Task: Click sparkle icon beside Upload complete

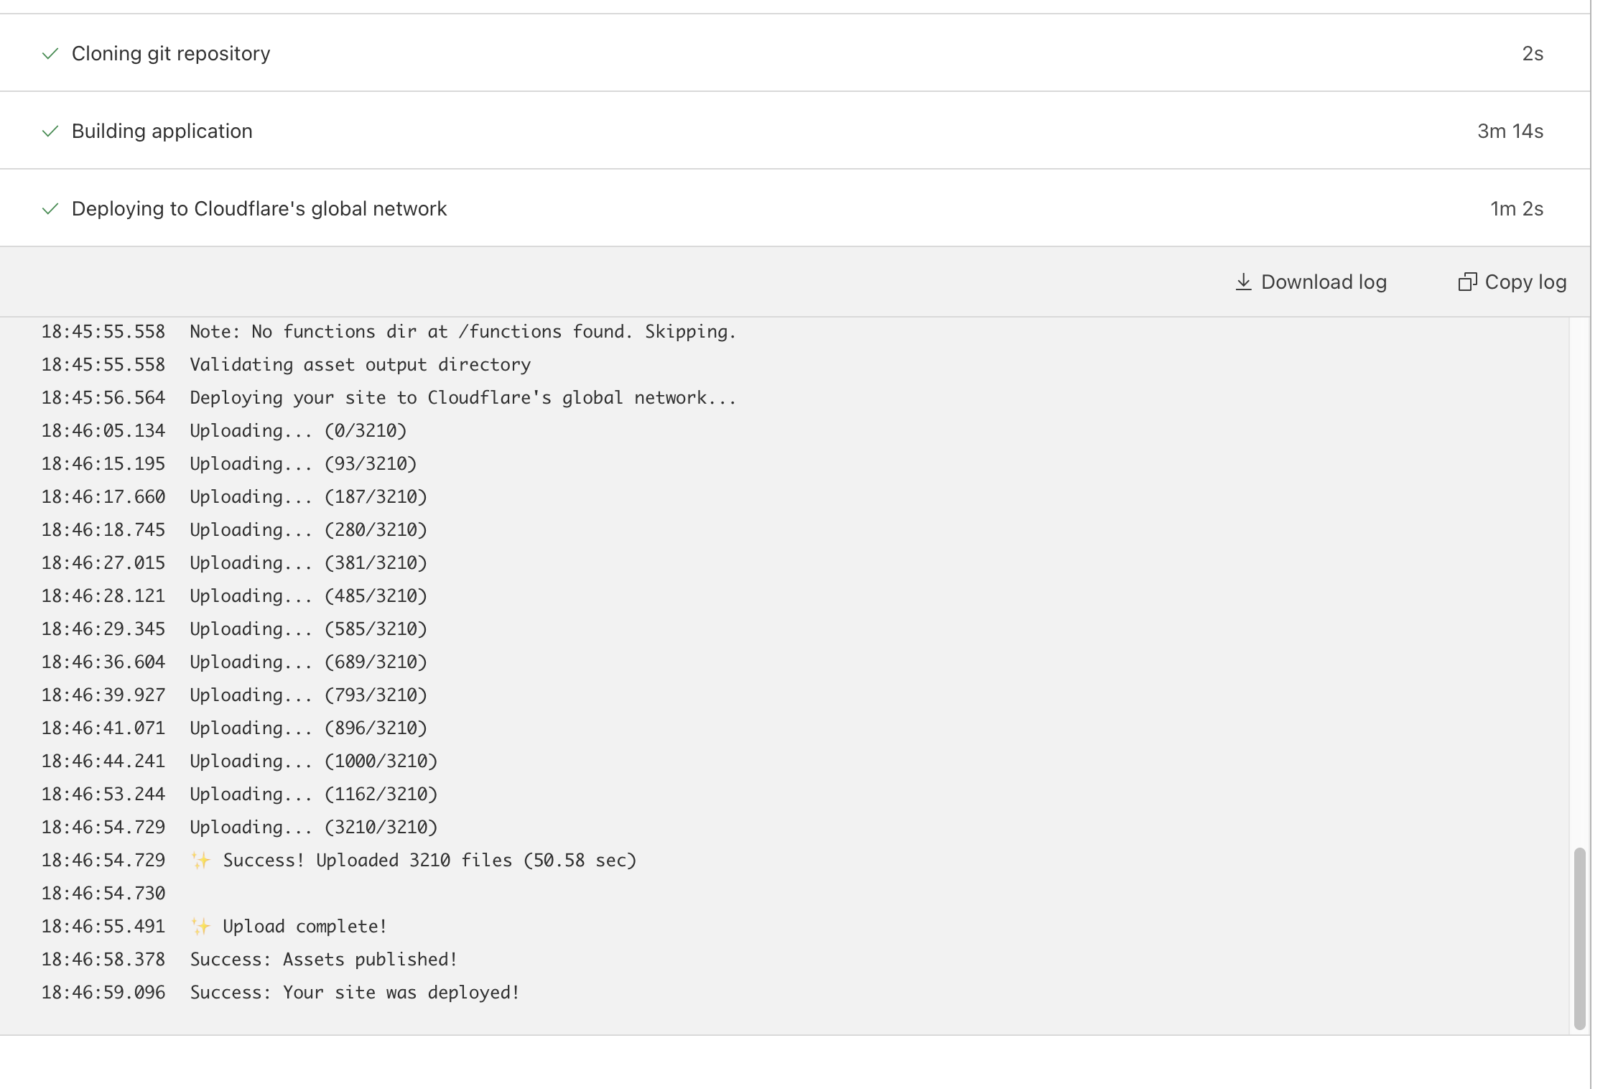Action: tap(201, 927)
